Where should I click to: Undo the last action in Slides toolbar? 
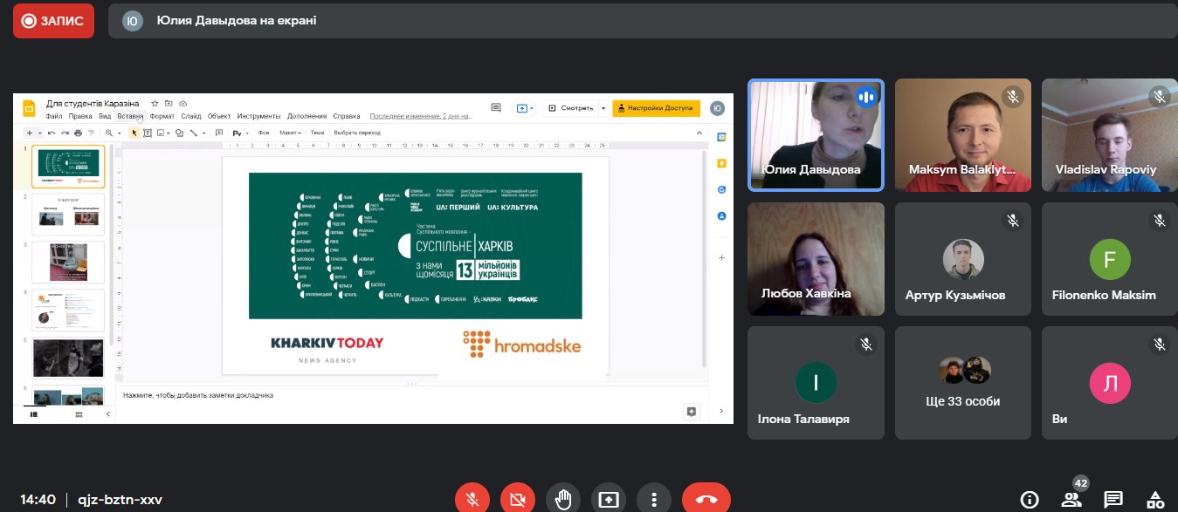click(x=52, y=133)
